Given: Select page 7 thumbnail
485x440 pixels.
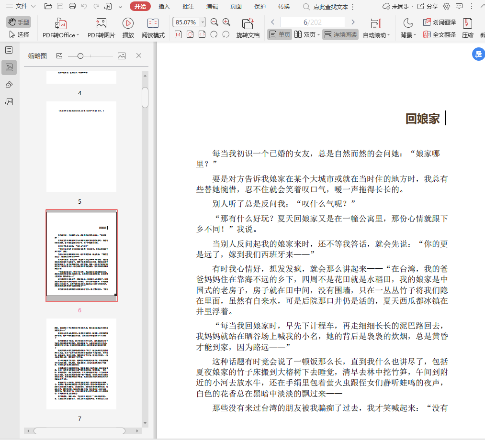Looking at the screenshot, I should [x=81, y=363].
